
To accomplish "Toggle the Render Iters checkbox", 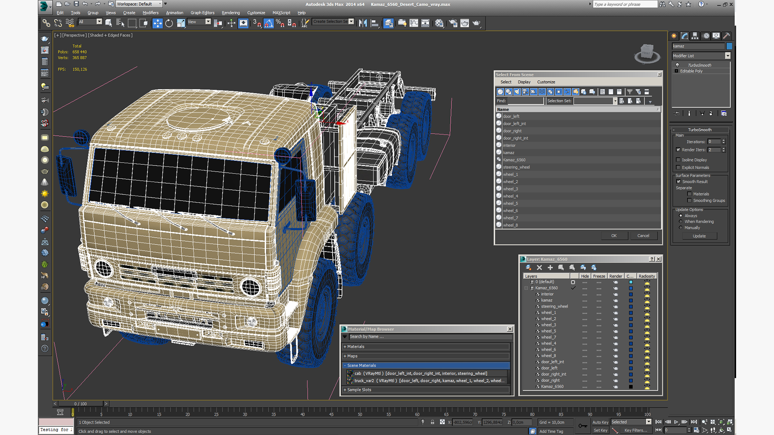I will [x=678, y=149].
